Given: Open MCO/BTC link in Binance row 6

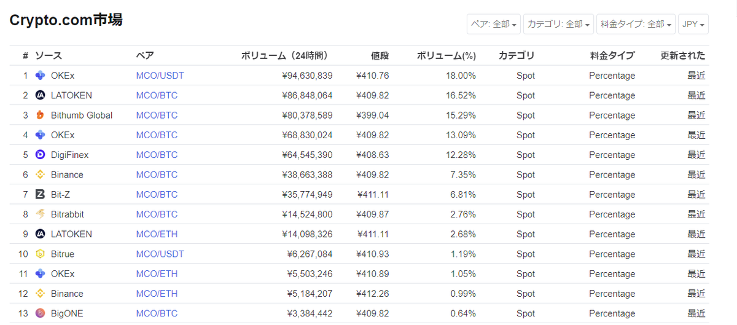Looking at the screenshot, I should [x=157, y=174].
